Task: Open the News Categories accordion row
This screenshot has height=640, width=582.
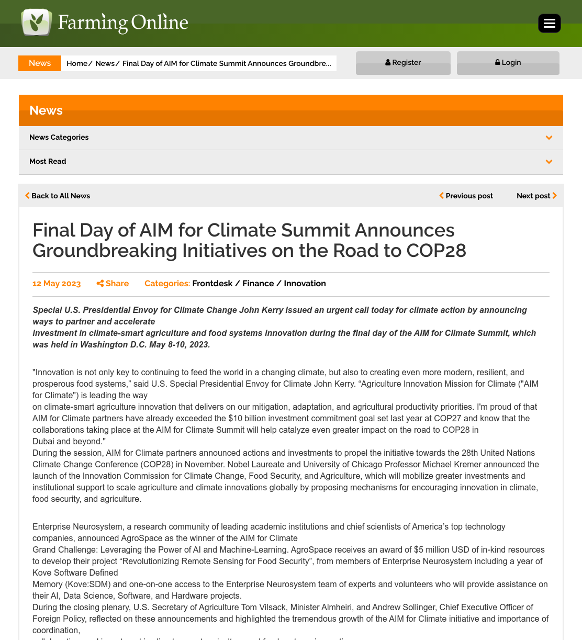Action: coord(291,138)
